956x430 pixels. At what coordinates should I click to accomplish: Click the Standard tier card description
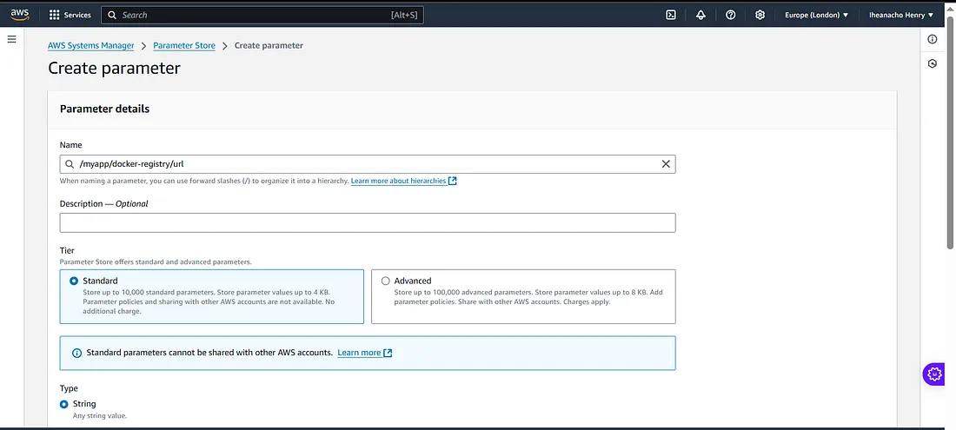click(209, 301)
